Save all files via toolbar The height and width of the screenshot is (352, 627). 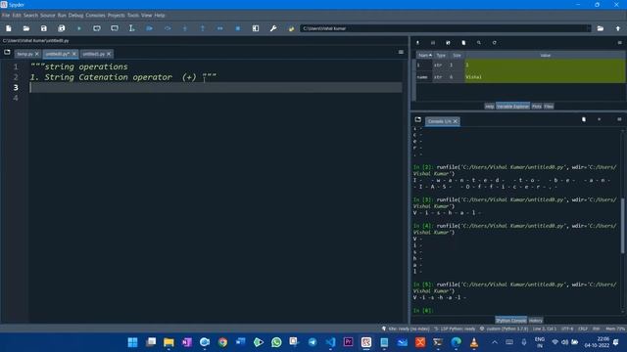click(61, 28)
